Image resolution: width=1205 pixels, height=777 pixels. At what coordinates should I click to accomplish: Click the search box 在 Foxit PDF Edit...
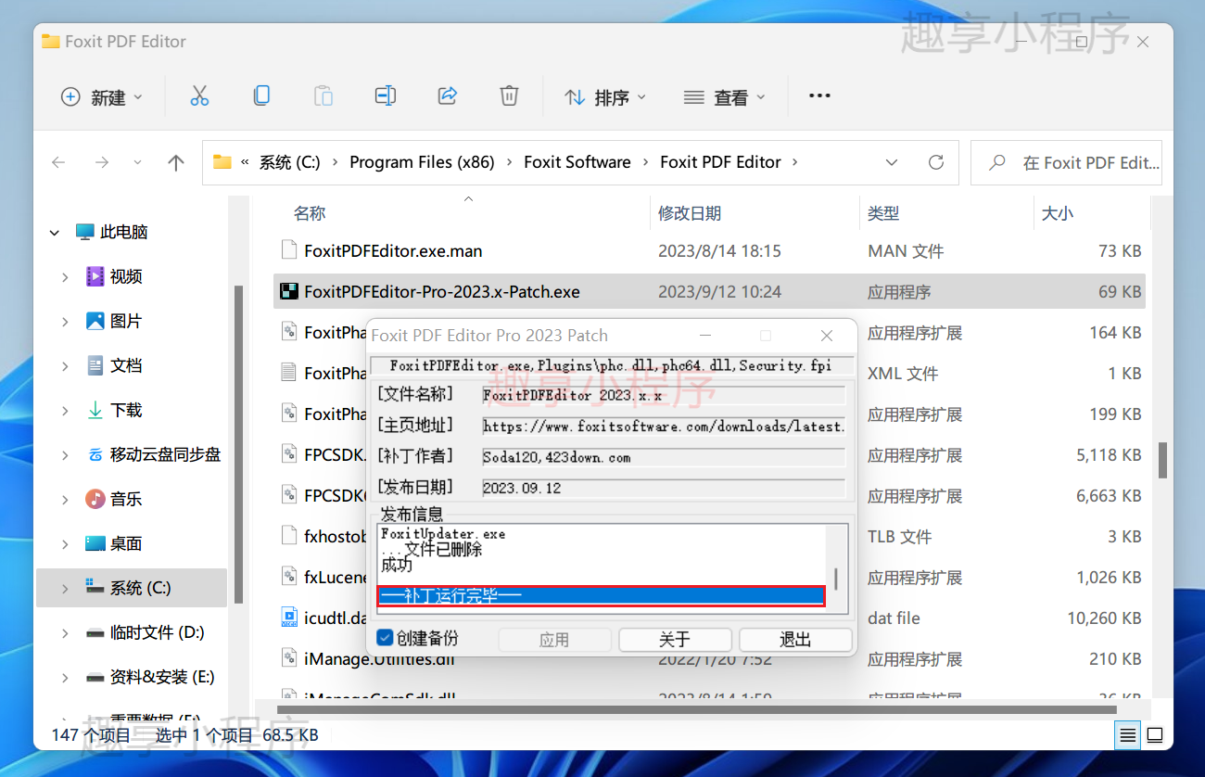(1066, 162)
